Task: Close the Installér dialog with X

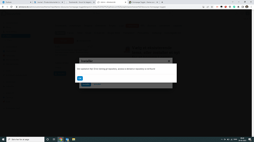Action: (x=169, y=61)
